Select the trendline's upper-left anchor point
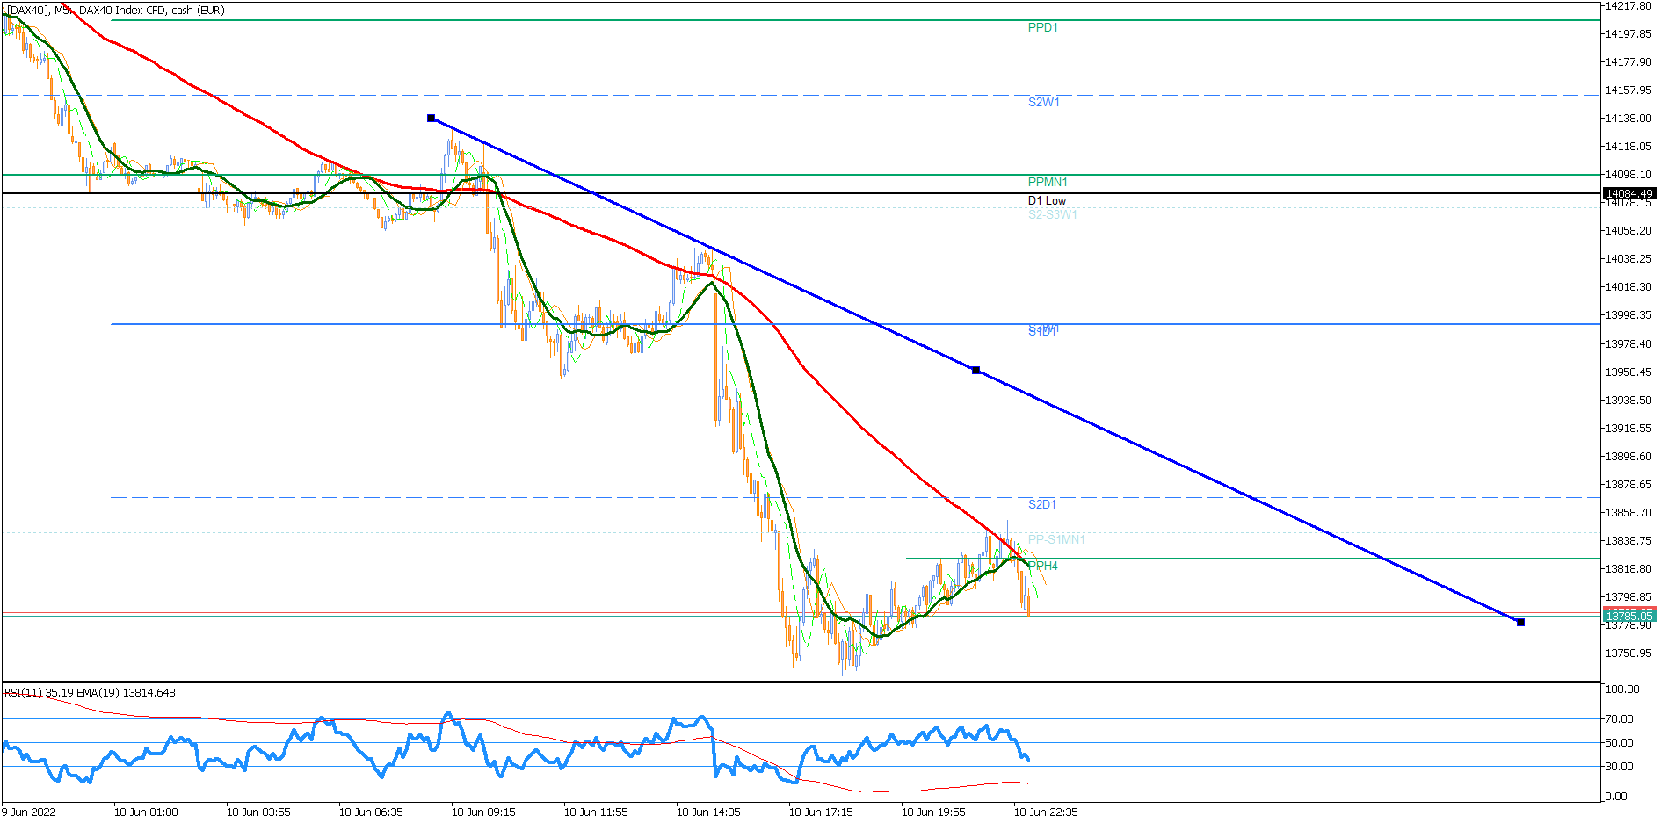 point(431,118)
